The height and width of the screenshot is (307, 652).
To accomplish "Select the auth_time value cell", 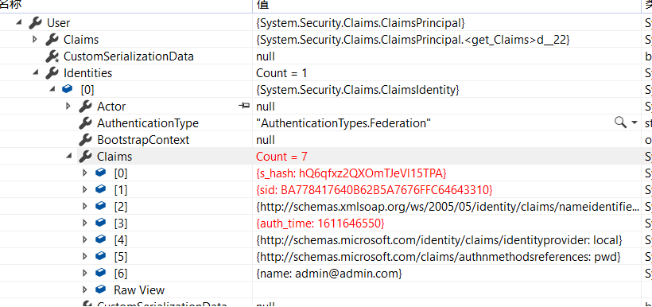I will tap(447, 223).
